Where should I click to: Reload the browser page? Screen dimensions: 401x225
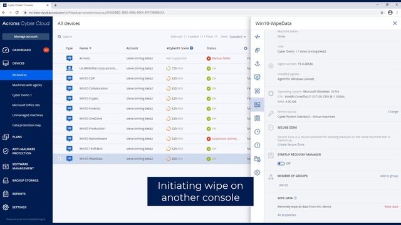click(x=17, y=12)
